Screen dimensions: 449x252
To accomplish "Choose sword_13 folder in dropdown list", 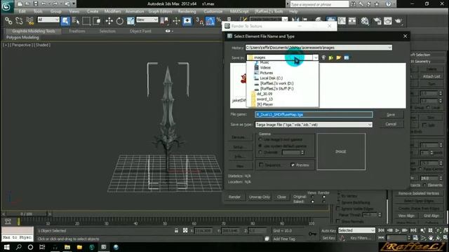I will [x=264, y=99].
